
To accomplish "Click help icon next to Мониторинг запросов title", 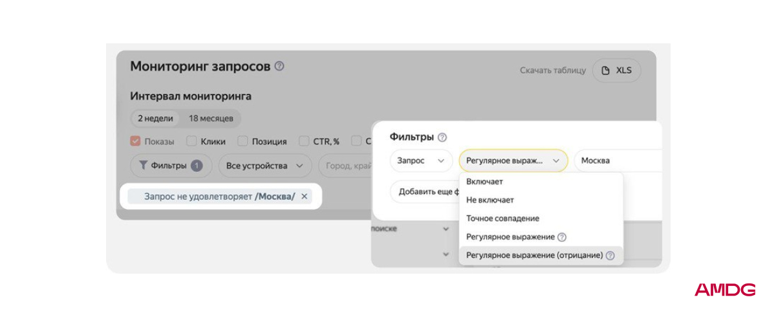I will [279, 66].
